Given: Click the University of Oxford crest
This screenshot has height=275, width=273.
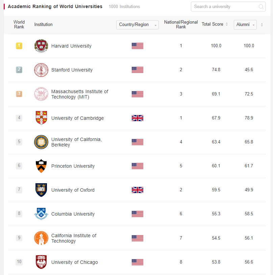Looking at the screenshot, I should point(41,190).
